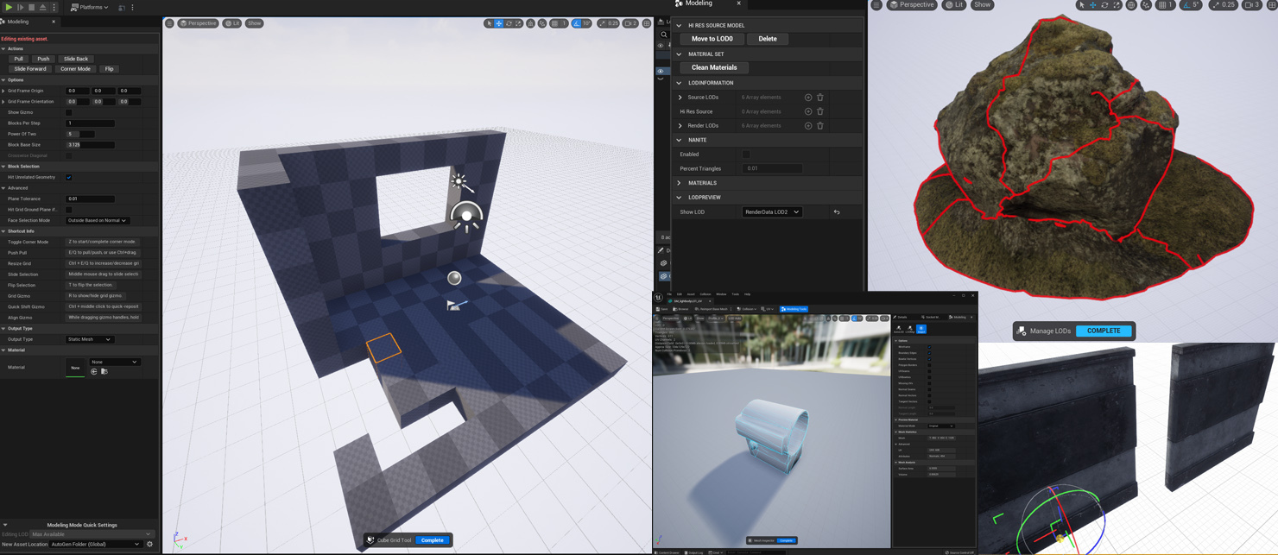This screenshot has height=555, width=1278.
Task: Select Modeling tab in left panel
Action: coord(18,22)
